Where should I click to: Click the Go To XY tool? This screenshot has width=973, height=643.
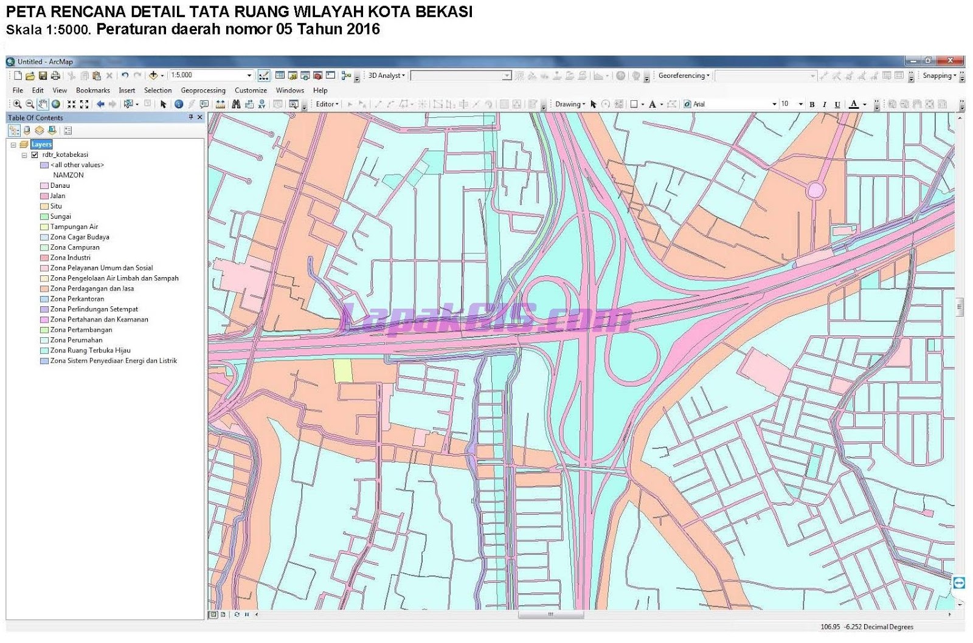tap(262, 104)
